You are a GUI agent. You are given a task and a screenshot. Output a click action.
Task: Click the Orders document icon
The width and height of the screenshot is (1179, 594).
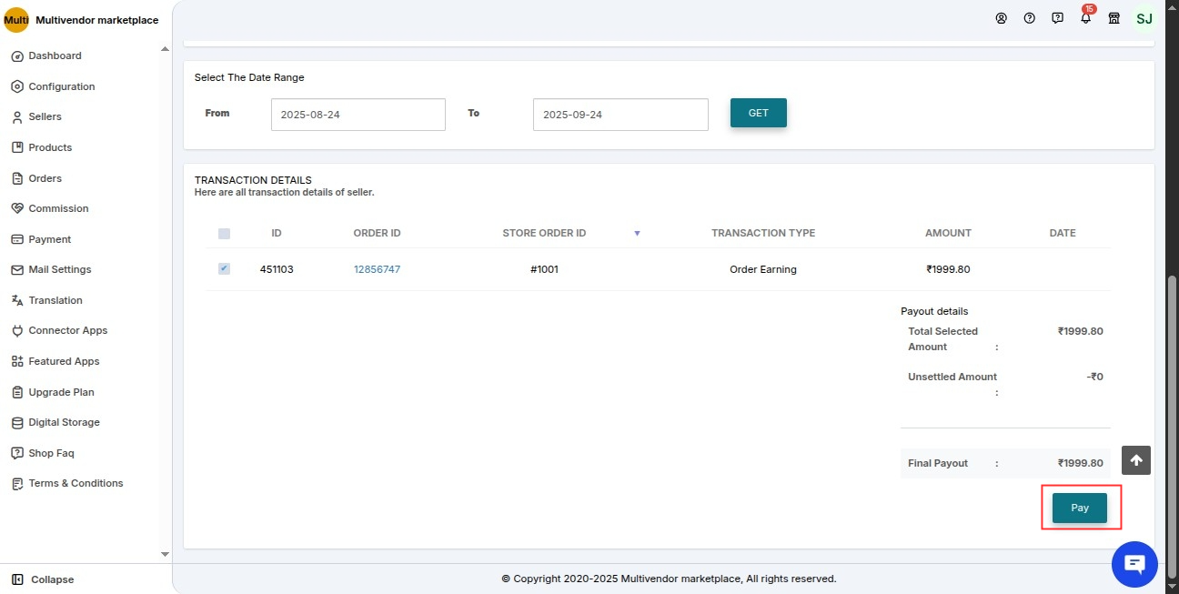point(17,178)
